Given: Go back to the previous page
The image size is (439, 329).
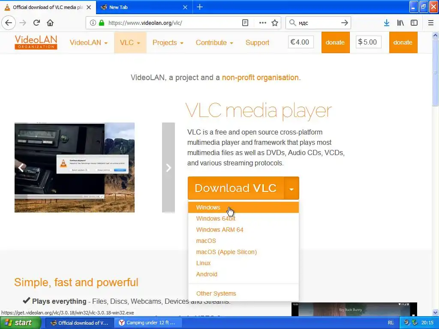Looking at the screenshot, I should click(9, 23).
